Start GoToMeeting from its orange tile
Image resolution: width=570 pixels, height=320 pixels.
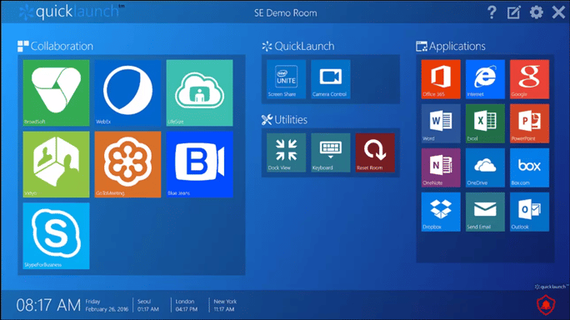tap(127, 164)
